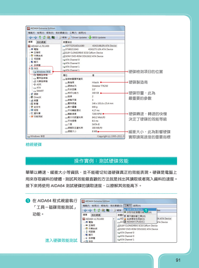Image resolution: width=199 pixels, height=268 pixels.
Task: Click 安全性 shield icon in tree
Action: pos(32,107)
